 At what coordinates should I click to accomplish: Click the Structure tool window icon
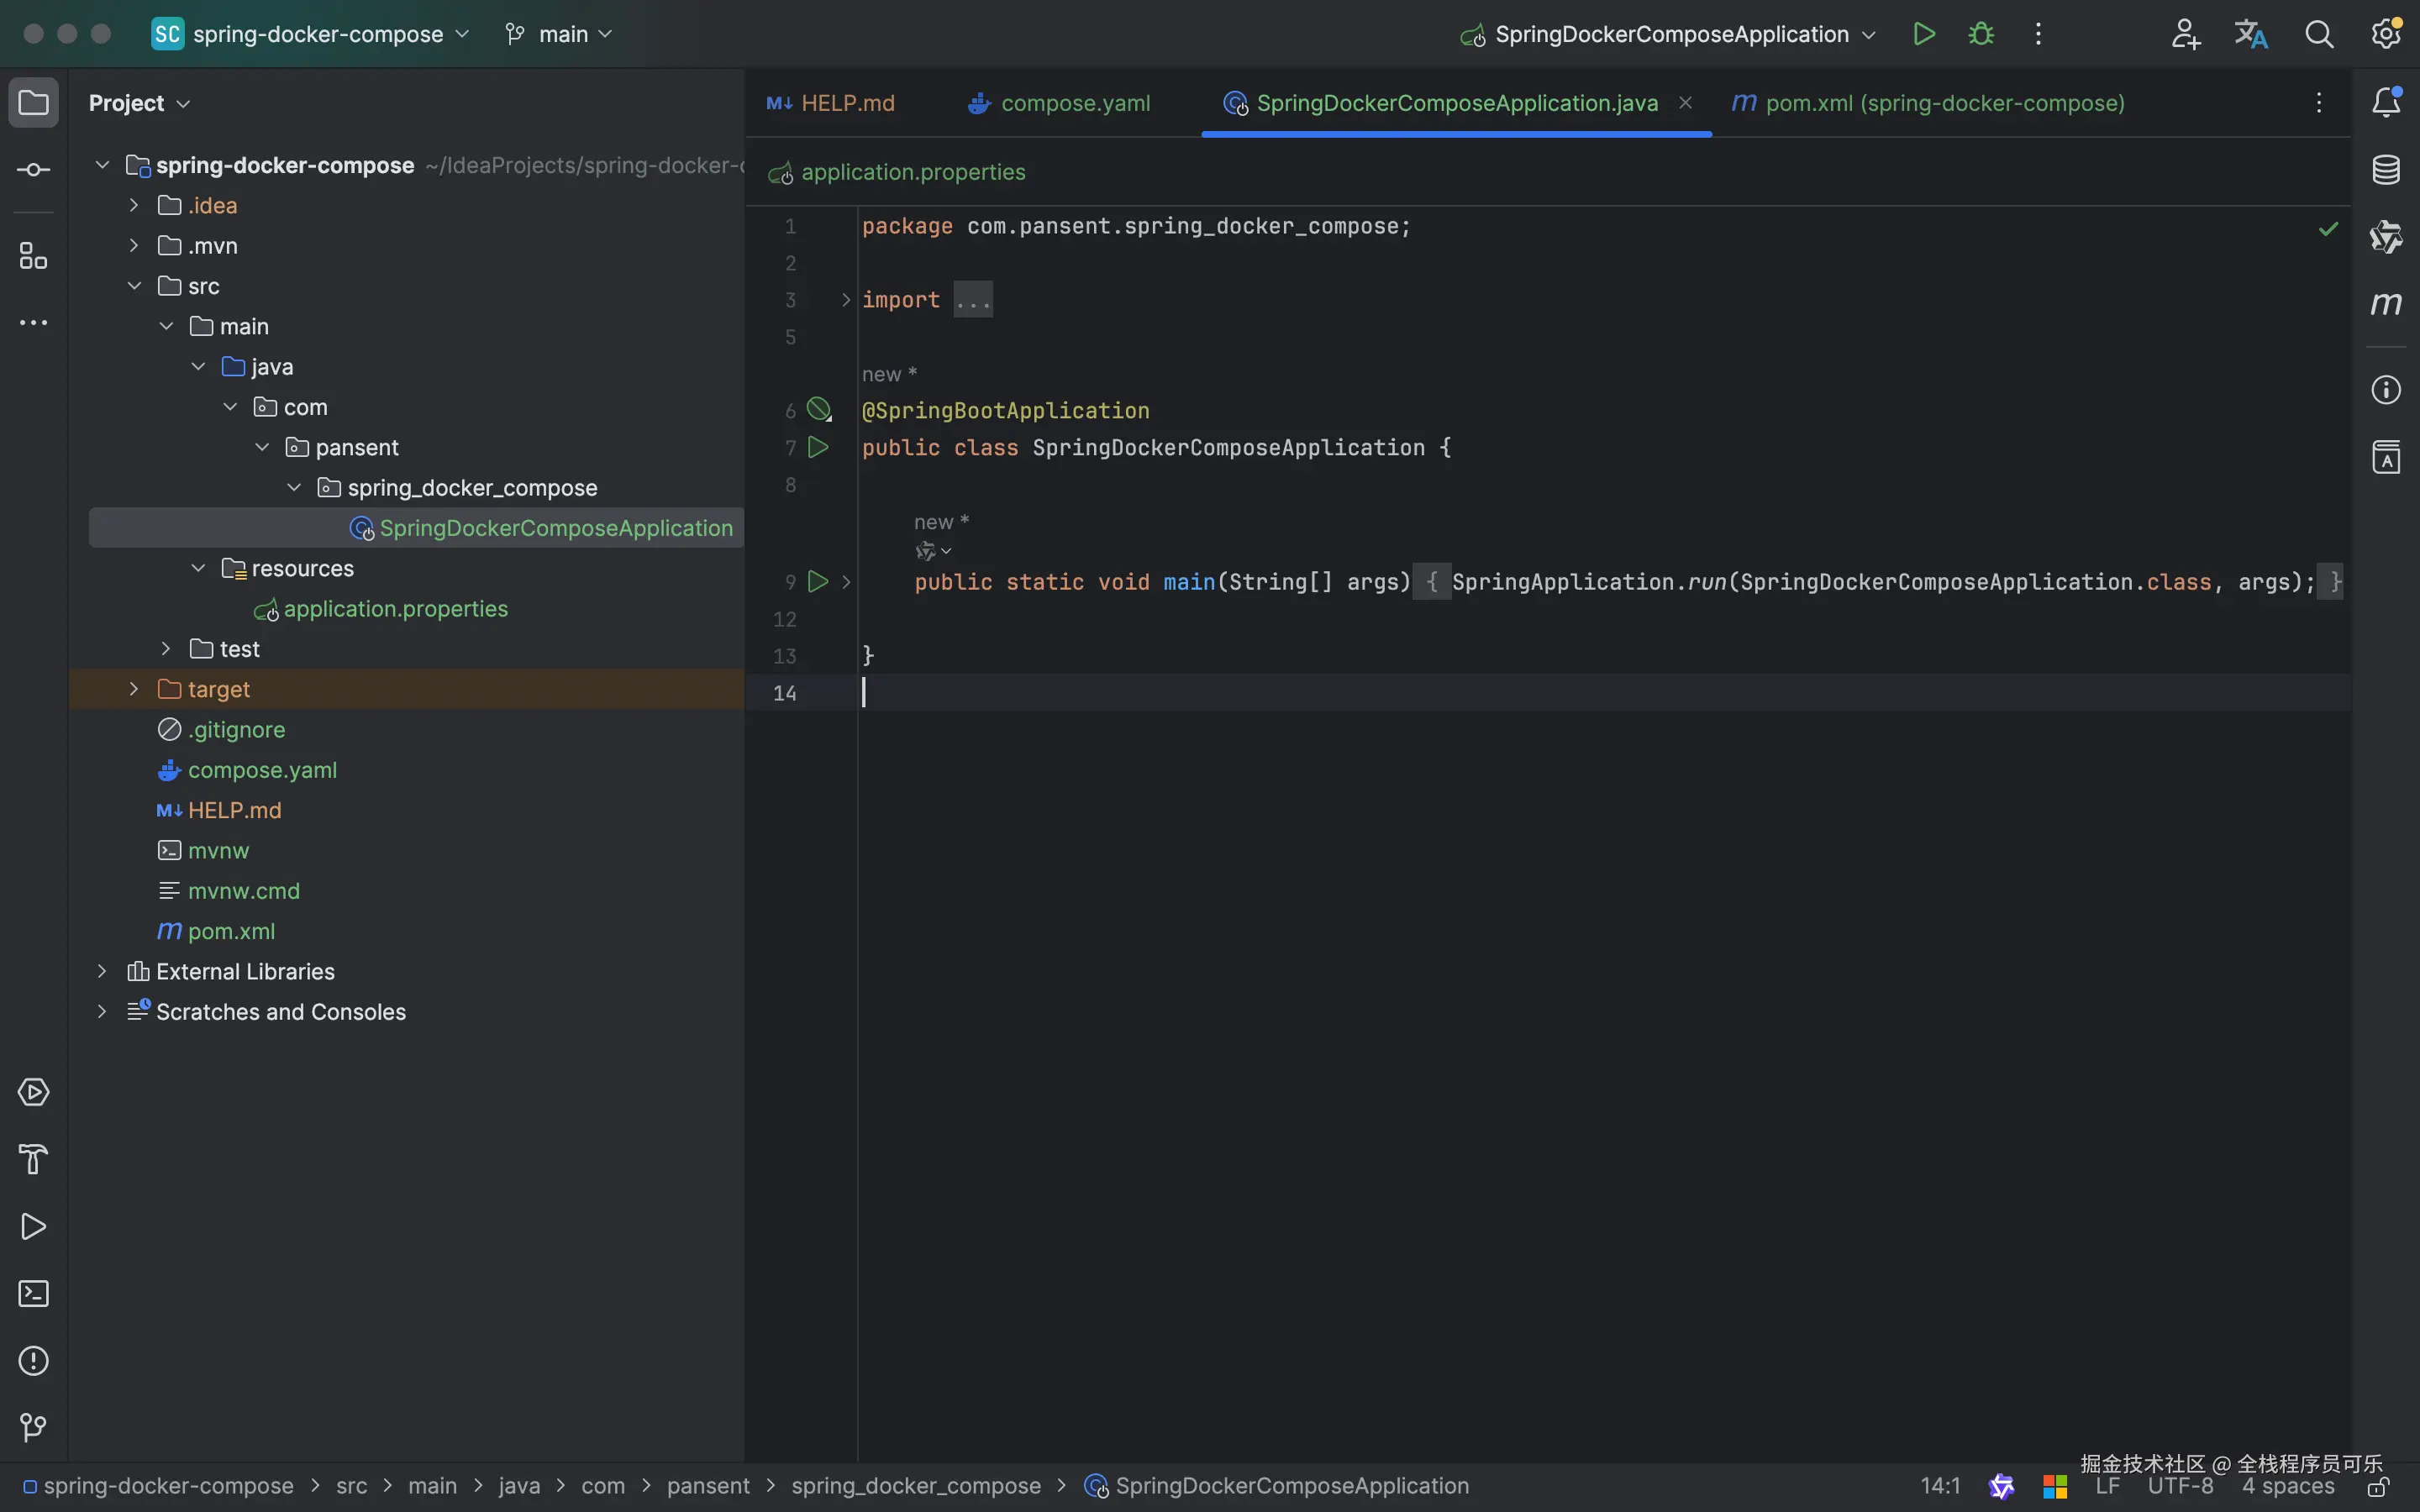pyautogui.click(x=33, y=256)
